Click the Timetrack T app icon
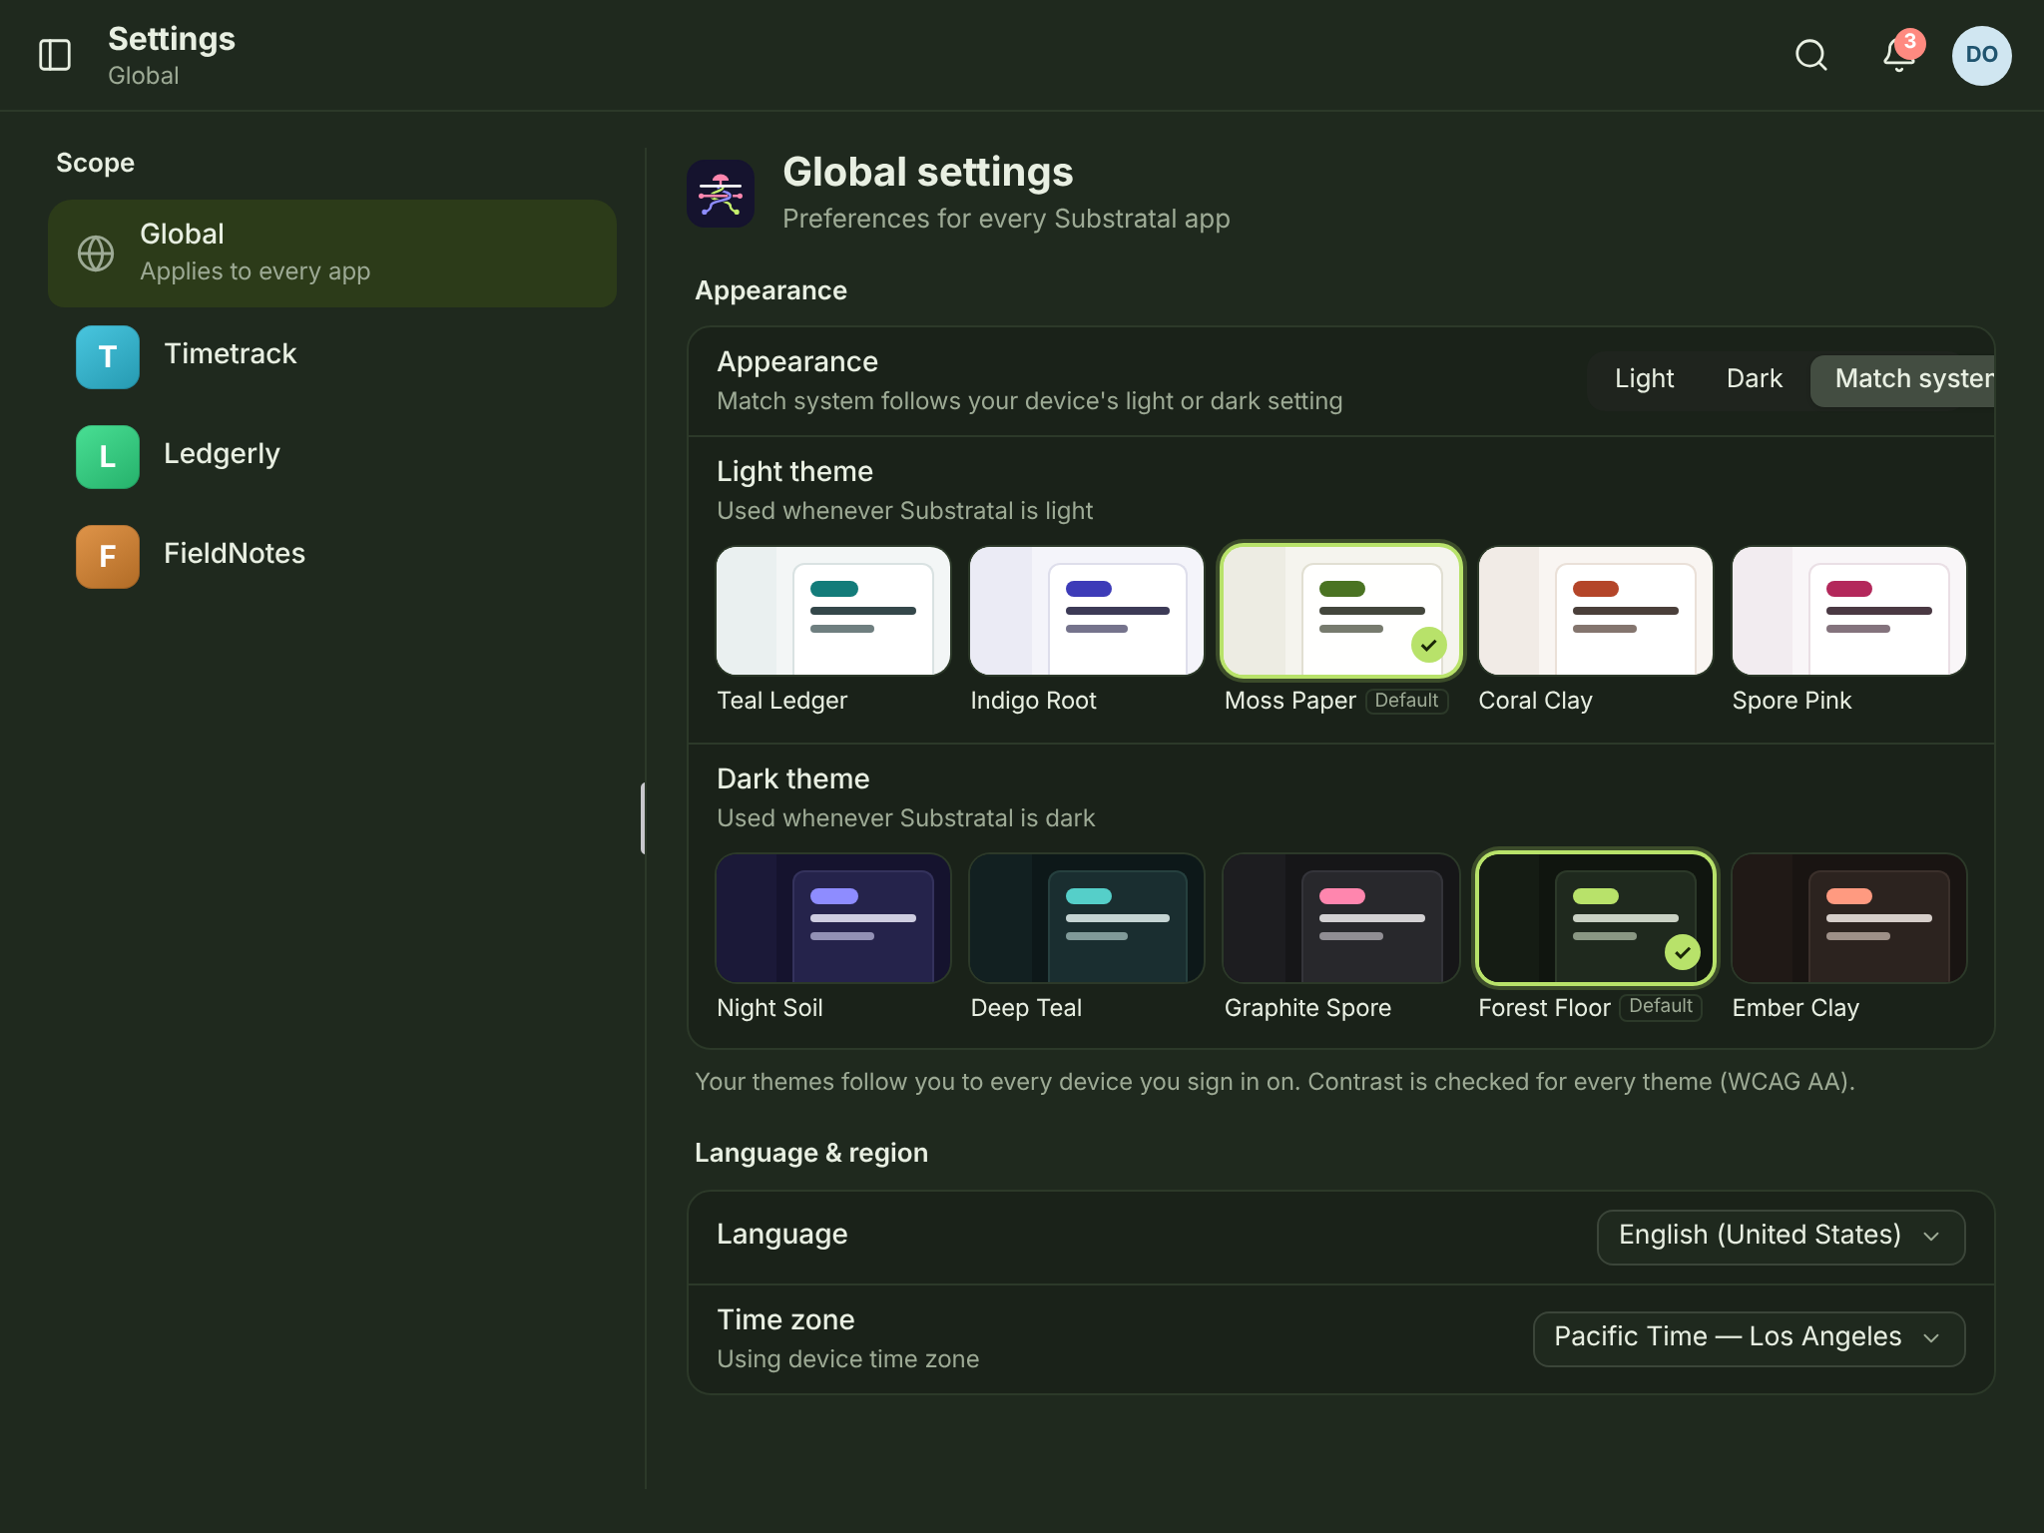 tap(108, 357)
